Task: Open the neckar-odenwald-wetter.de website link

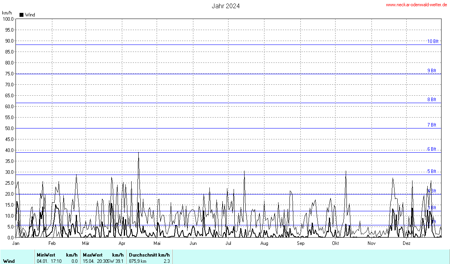Action: coord(416,5)
